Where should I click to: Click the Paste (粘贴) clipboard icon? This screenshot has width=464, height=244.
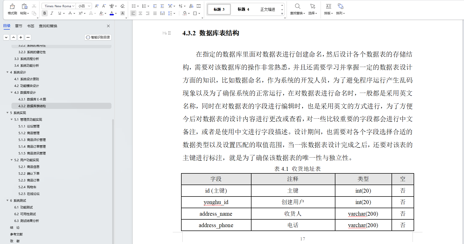point(24,6)
